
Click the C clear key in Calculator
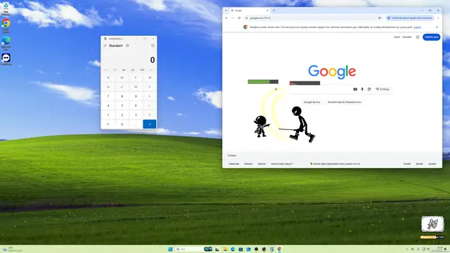pyautogui.click(x=136, y=78)
